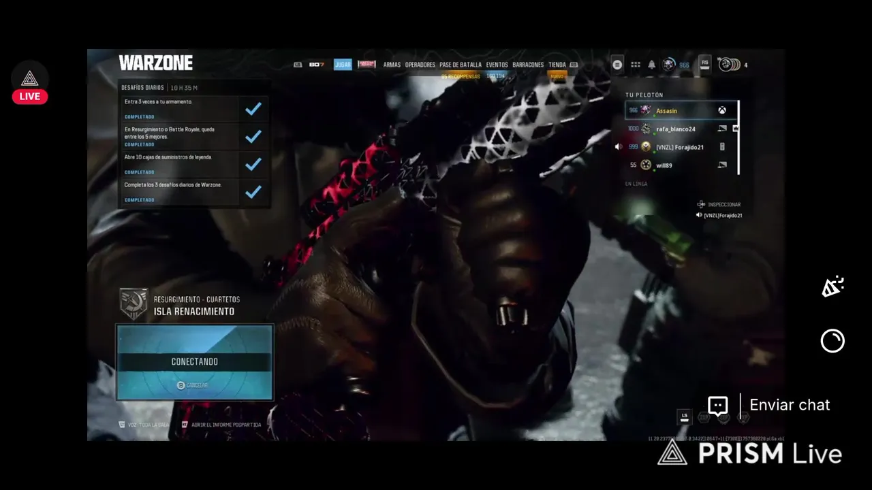Click the '95 RECOMPENSAS' label
Image resolution: width=872 pixels, height=490 pixels.
point(461,76)
